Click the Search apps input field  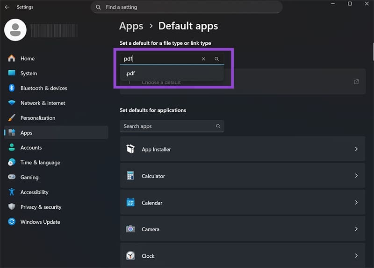click(167, 126)
